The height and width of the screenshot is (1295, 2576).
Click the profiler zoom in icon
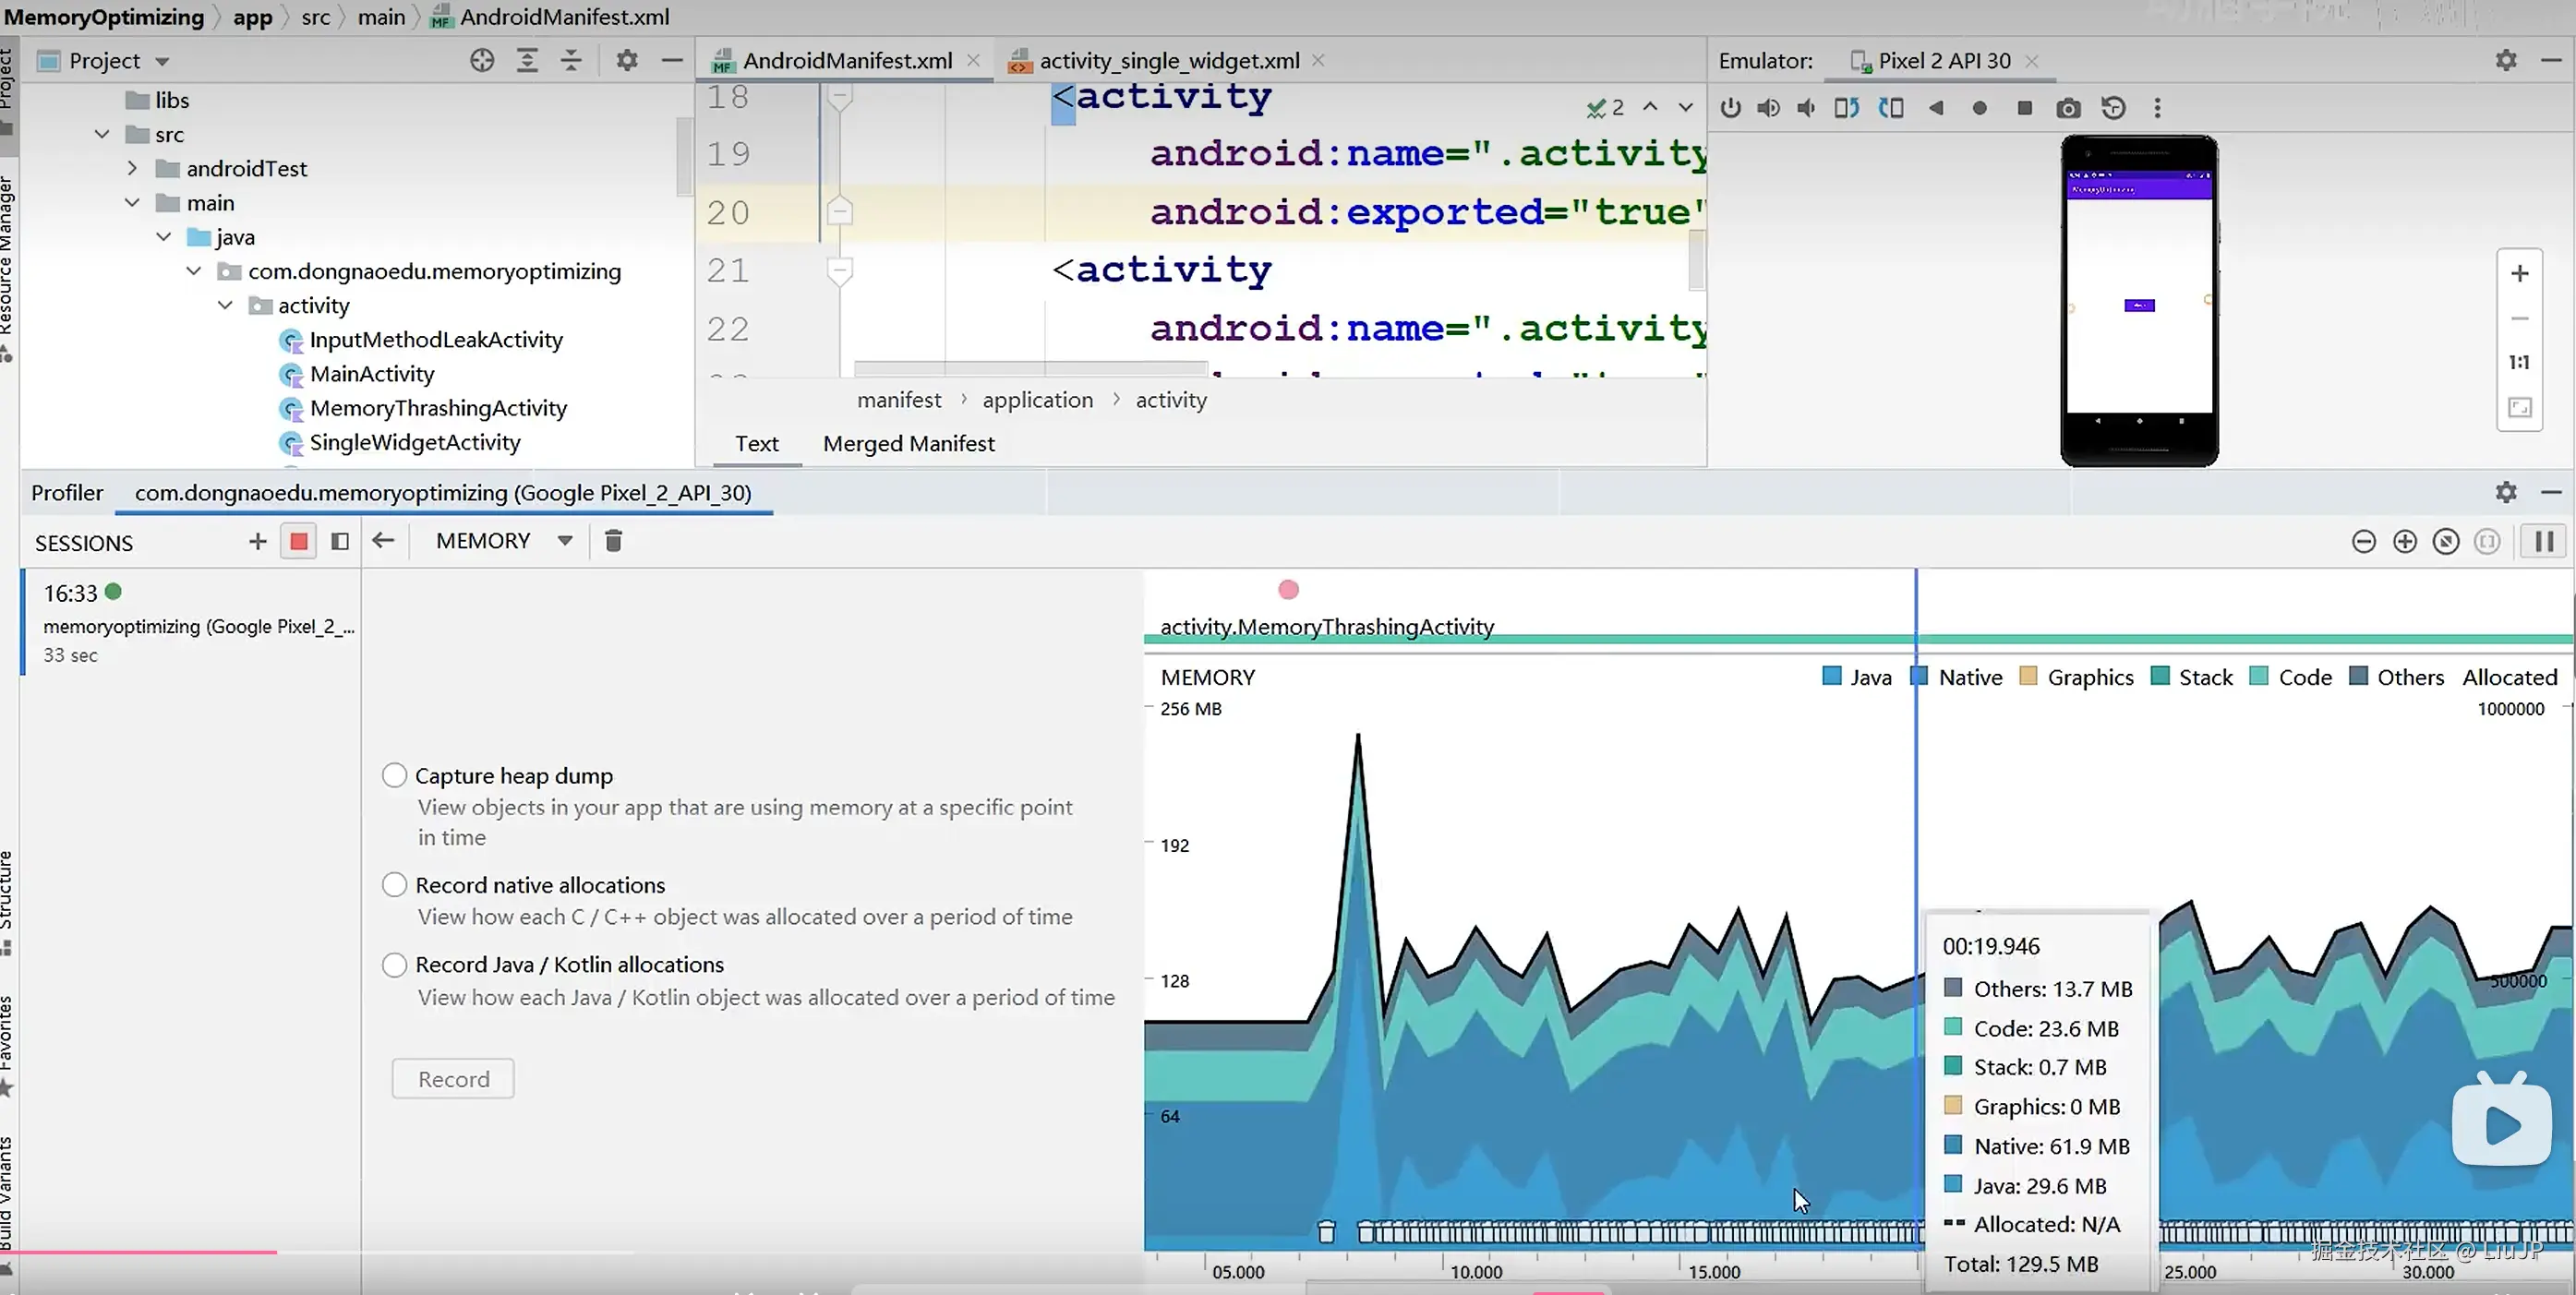[x=2404, y=541]
